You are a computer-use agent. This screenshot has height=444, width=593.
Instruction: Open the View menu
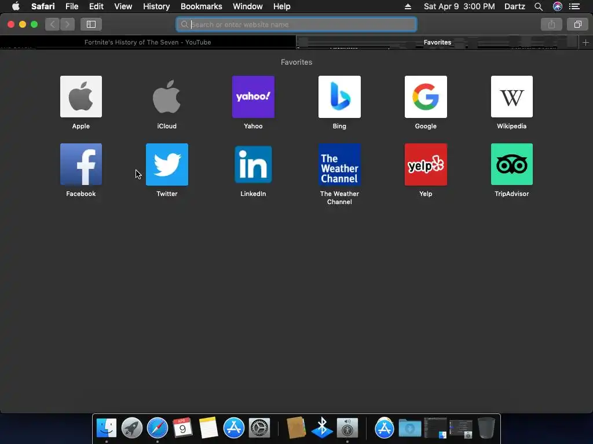(x=123, y=6)
